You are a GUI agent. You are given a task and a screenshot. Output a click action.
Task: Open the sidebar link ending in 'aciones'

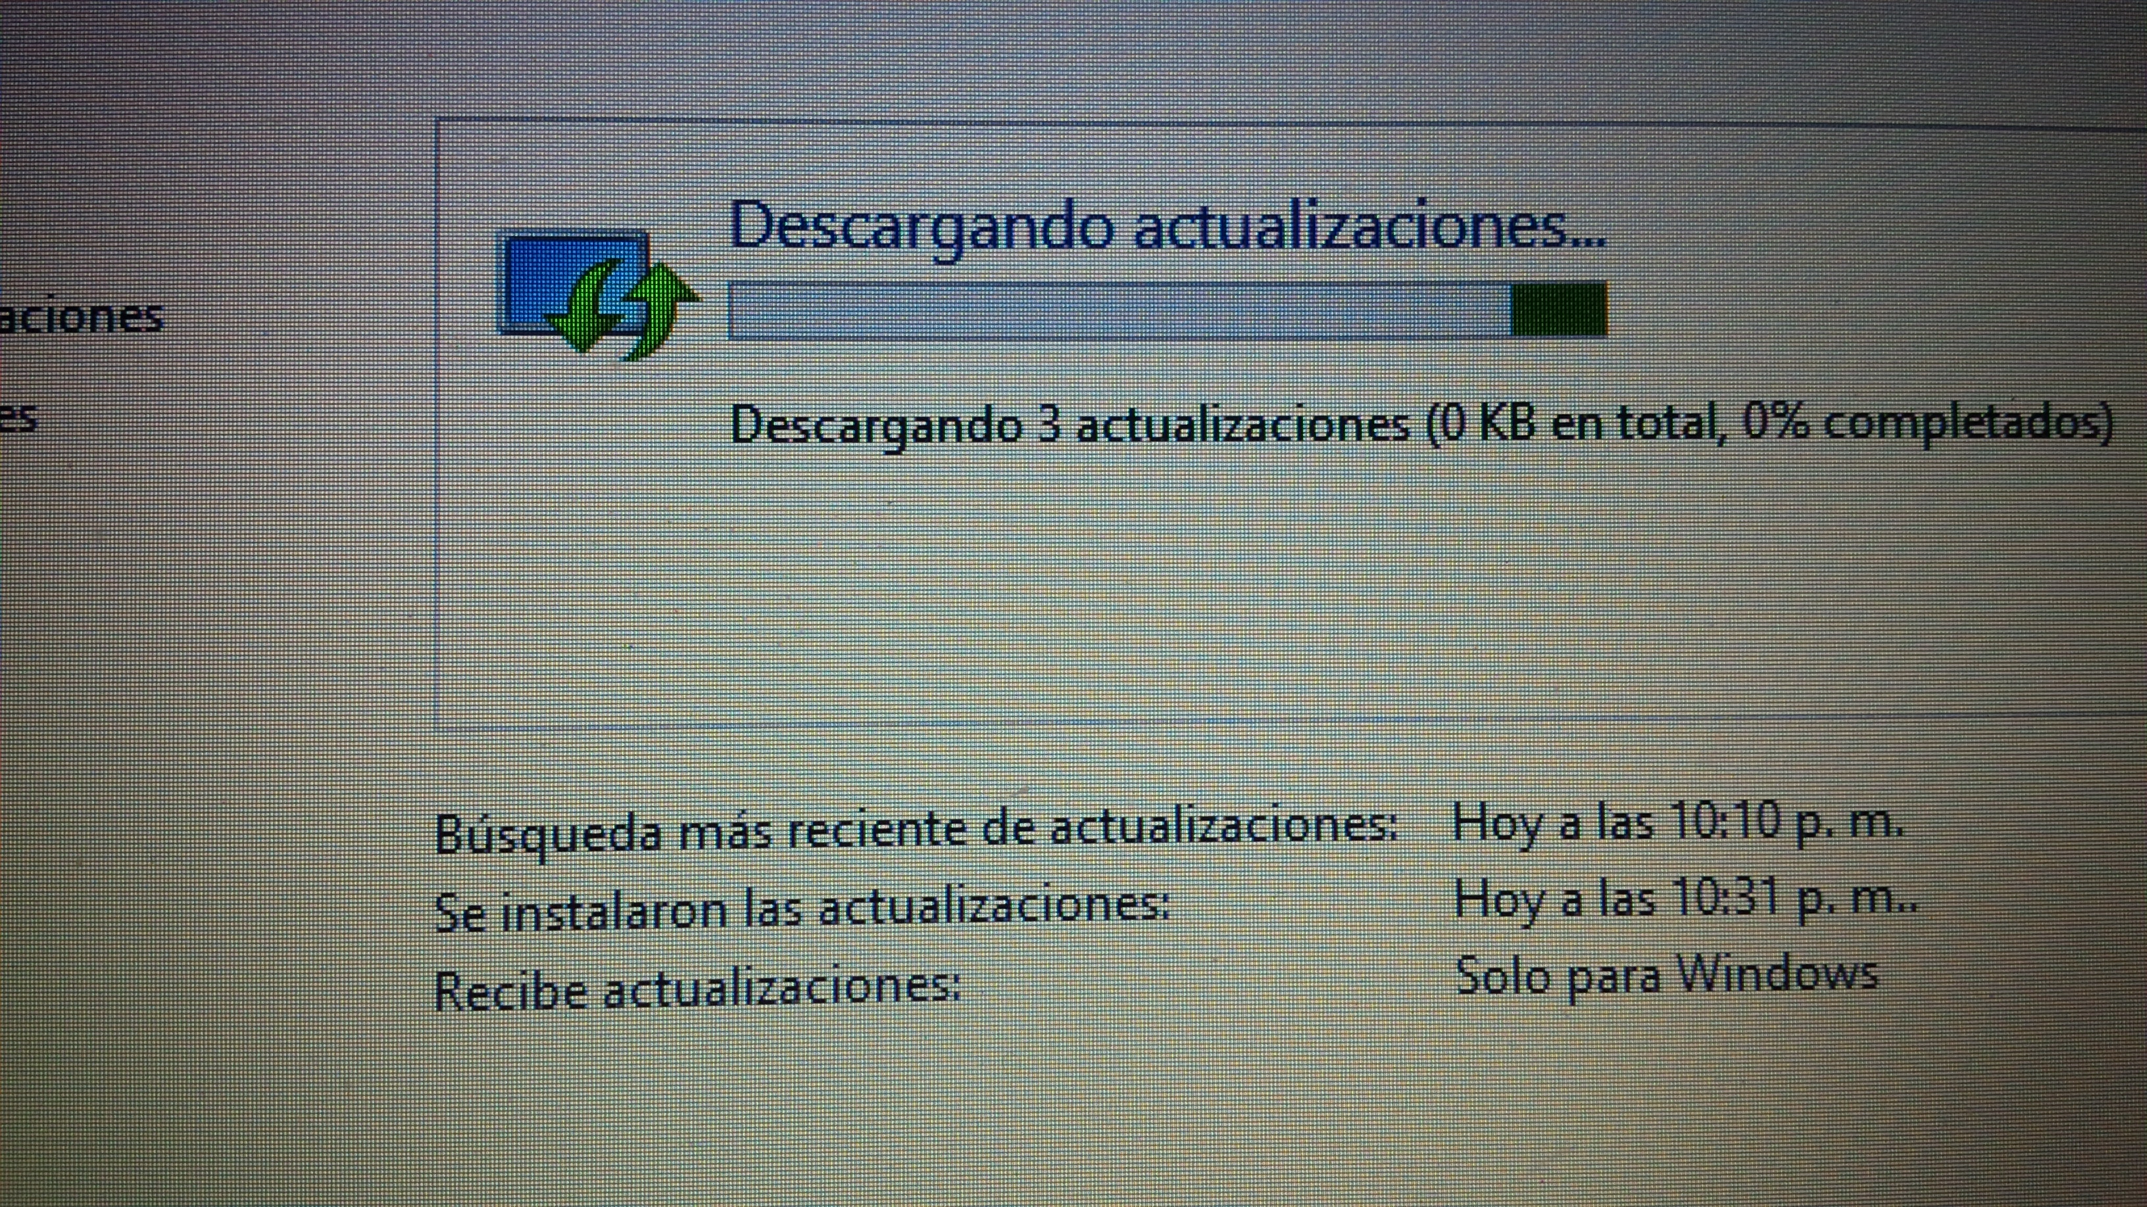pyautogui.click(x=82, y=316)
